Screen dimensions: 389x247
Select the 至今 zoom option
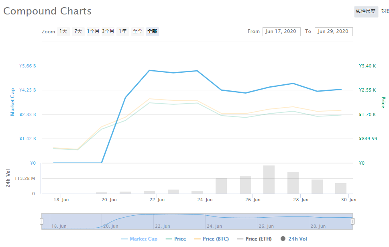coord(137,31)
